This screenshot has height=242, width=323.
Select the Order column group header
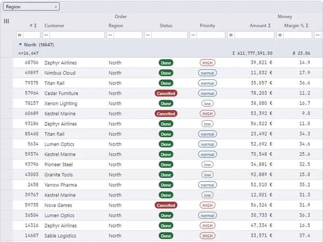(x=121, y=17)
